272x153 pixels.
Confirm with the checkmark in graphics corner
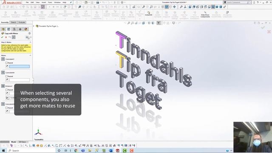click(x=263, y=27)
